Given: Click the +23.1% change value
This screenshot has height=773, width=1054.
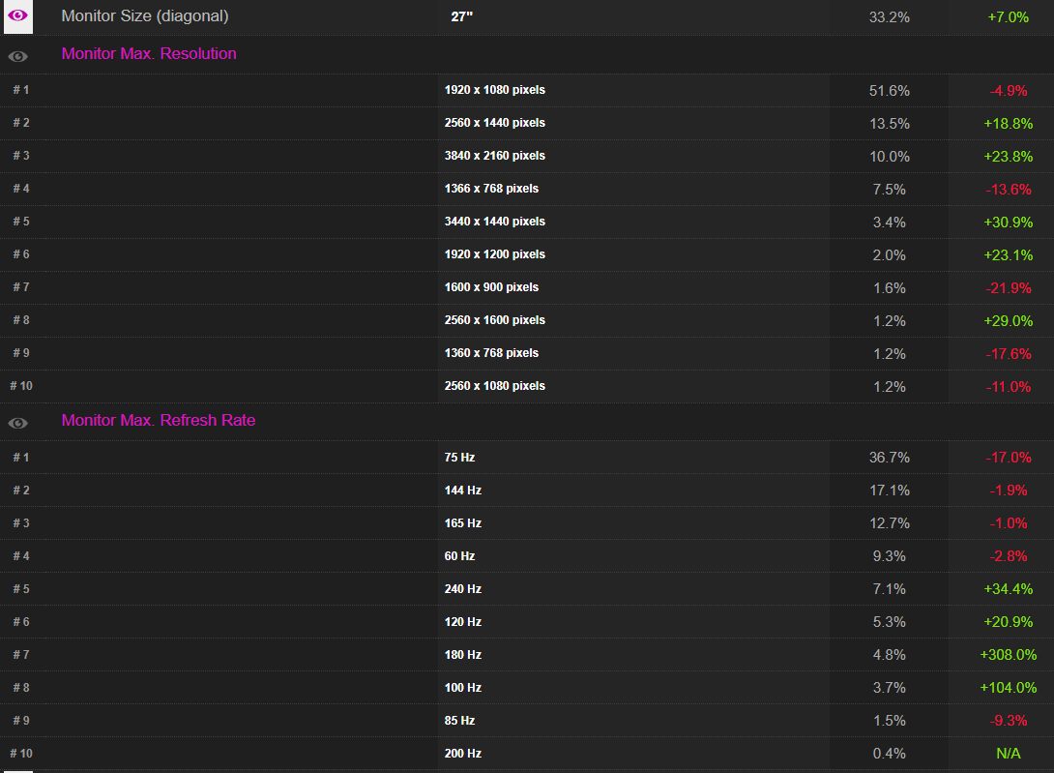Looking at the screenshot, I should point(1008,255).
